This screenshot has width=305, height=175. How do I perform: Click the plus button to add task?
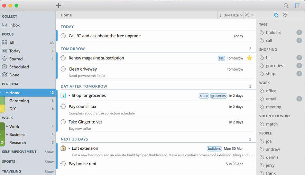point(58,6)
